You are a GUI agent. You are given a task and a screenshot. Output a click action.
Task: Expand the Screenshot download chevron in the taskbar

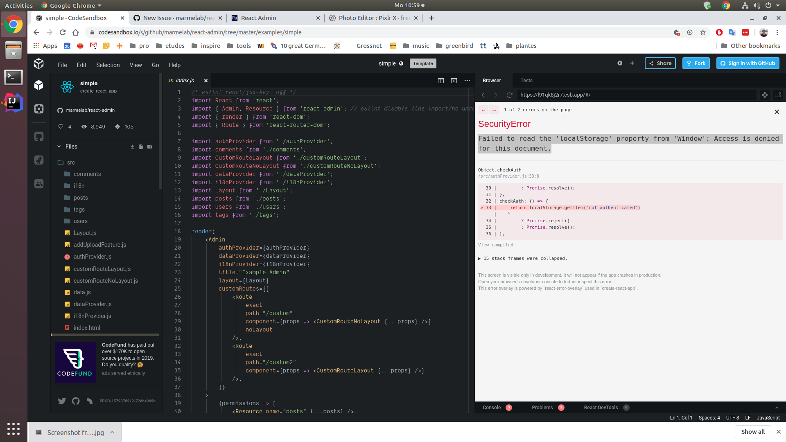coord(112,432)
